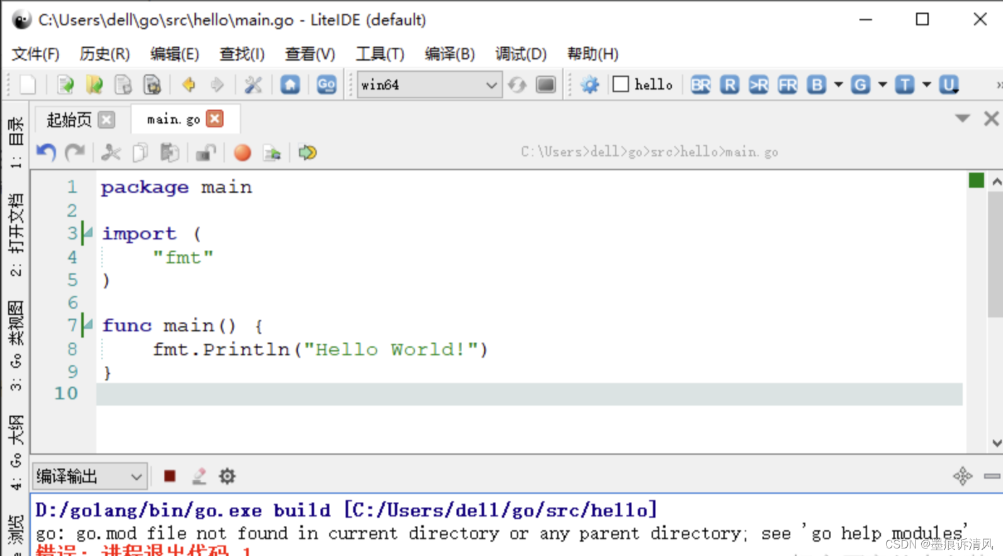The image size is (1003, 556).
Task: Toggle the lock icon in the editor toolbar
Action: (205, 152)
